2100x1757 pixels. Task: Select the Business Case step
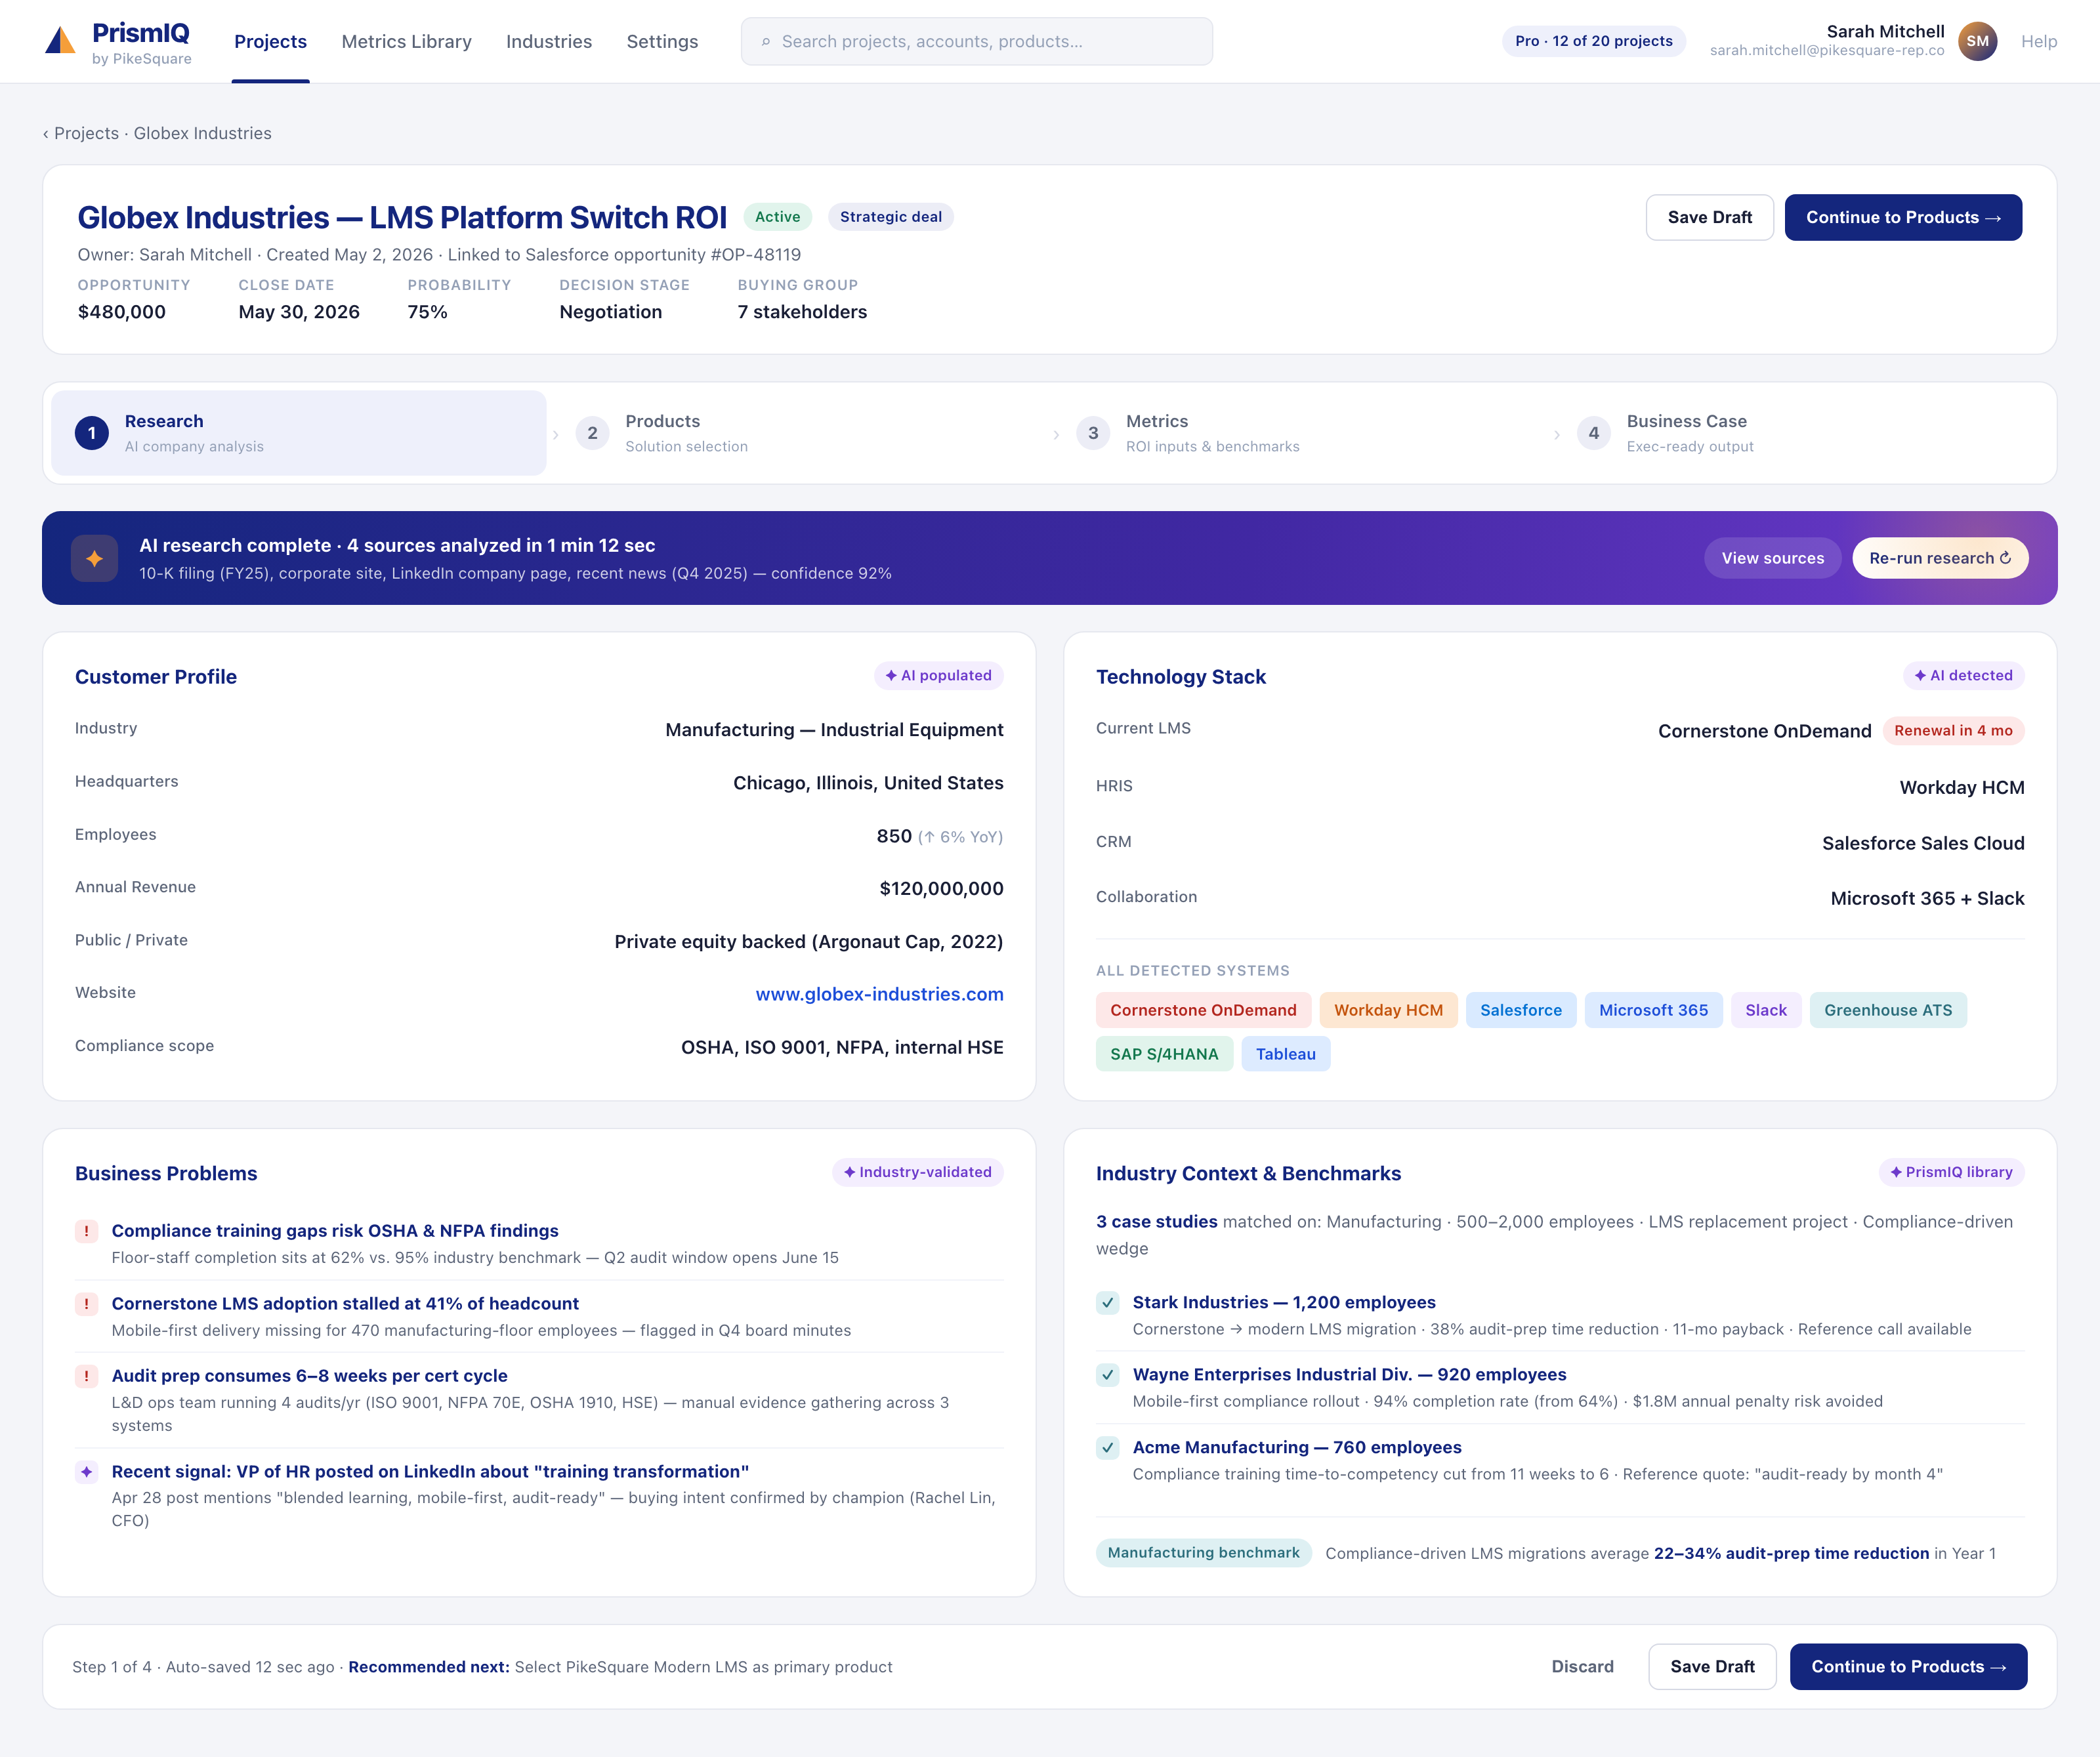[x=1800, y=433]
